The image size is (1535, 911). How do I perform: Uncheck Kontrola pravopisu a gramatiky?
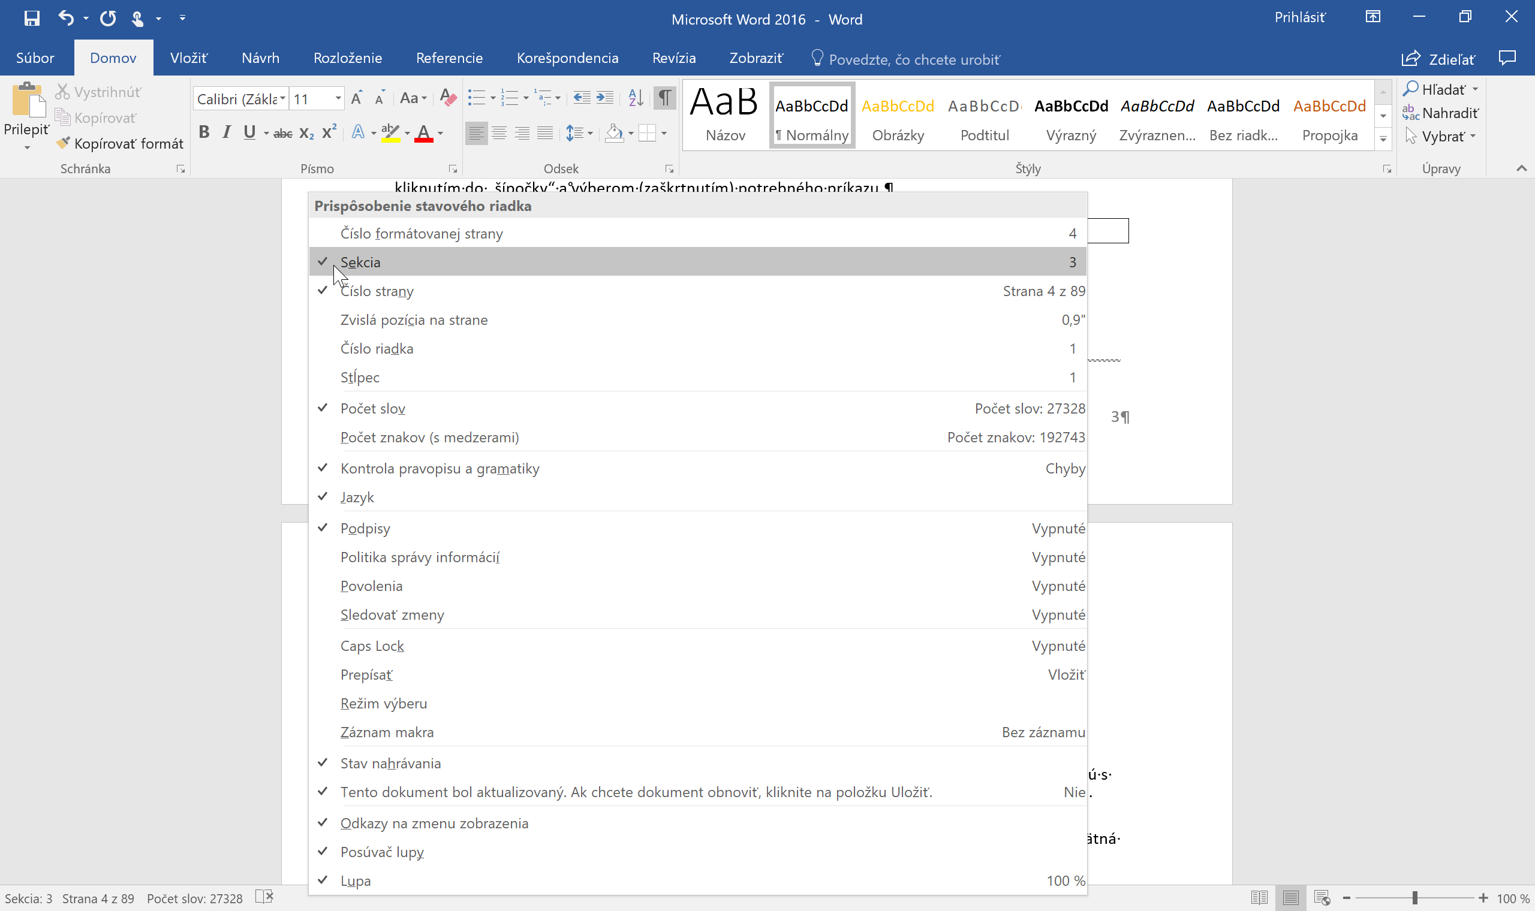697,469
